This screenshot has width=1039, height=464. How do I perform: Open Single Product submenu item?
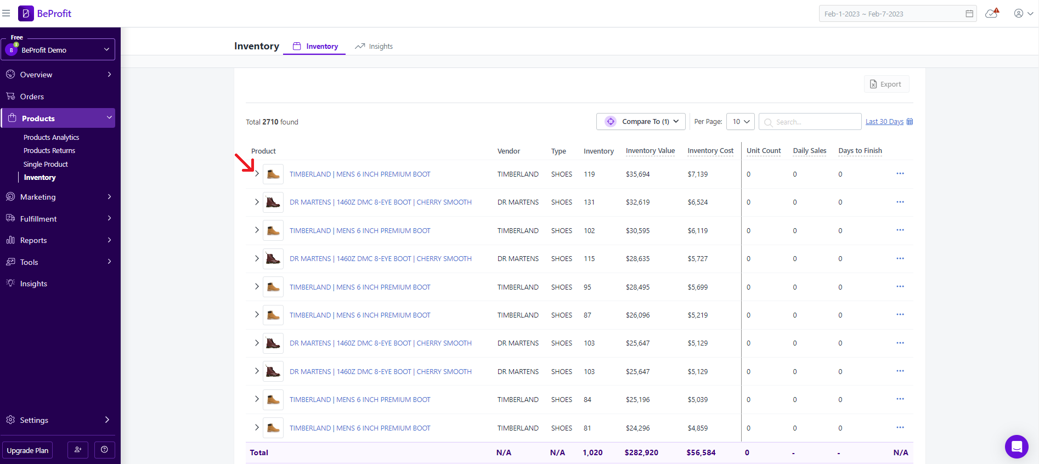[46, 164]
